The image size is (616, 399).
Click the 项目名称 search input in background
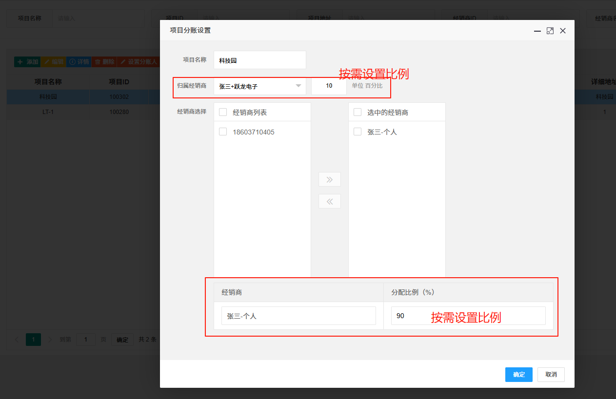click(98, 18)
